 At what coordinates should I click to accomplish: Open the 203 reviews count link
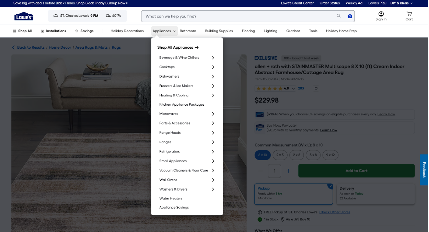coord(301,89)
